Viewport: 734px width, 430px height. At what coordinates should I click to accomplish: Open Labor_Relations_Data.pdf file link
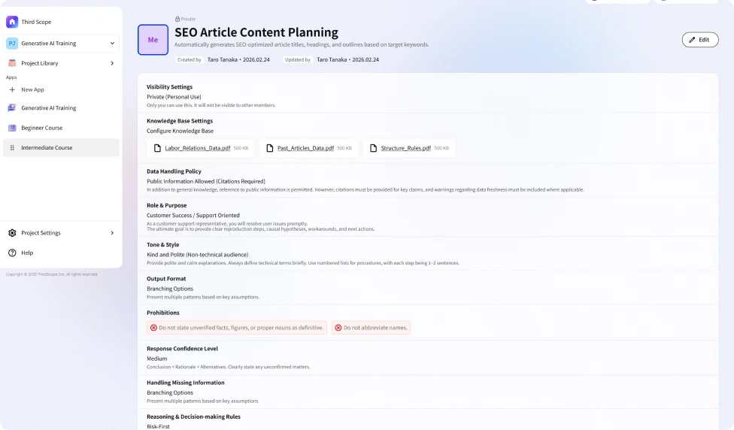click(198, 148)
